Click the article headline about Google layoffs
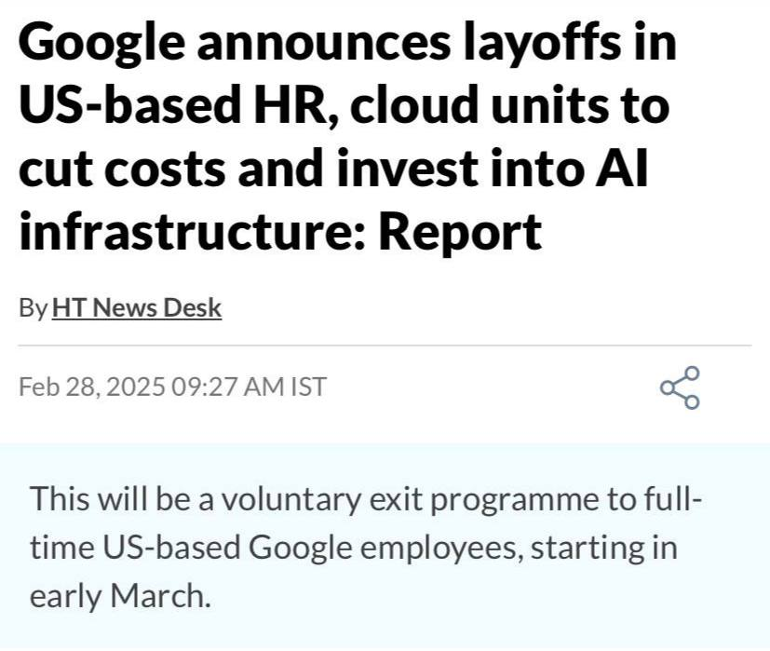 pyautogui.click(x=344, y=140)
